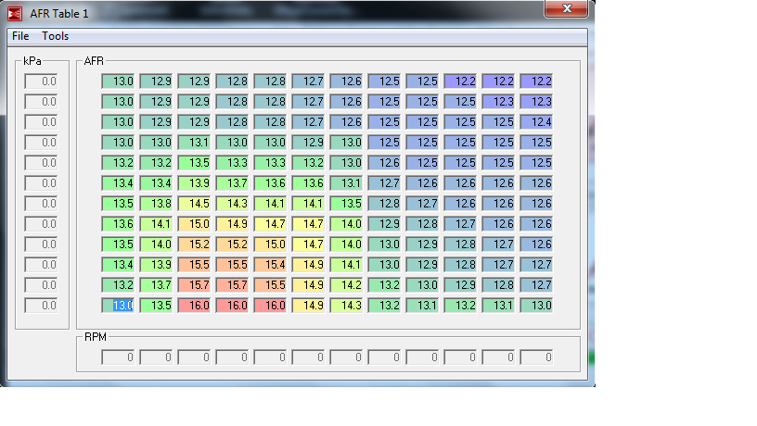Screen dimensions: 757x426
Task: Select the 15.2 cell right of 14.0
Action: click(x=194, y=244)
